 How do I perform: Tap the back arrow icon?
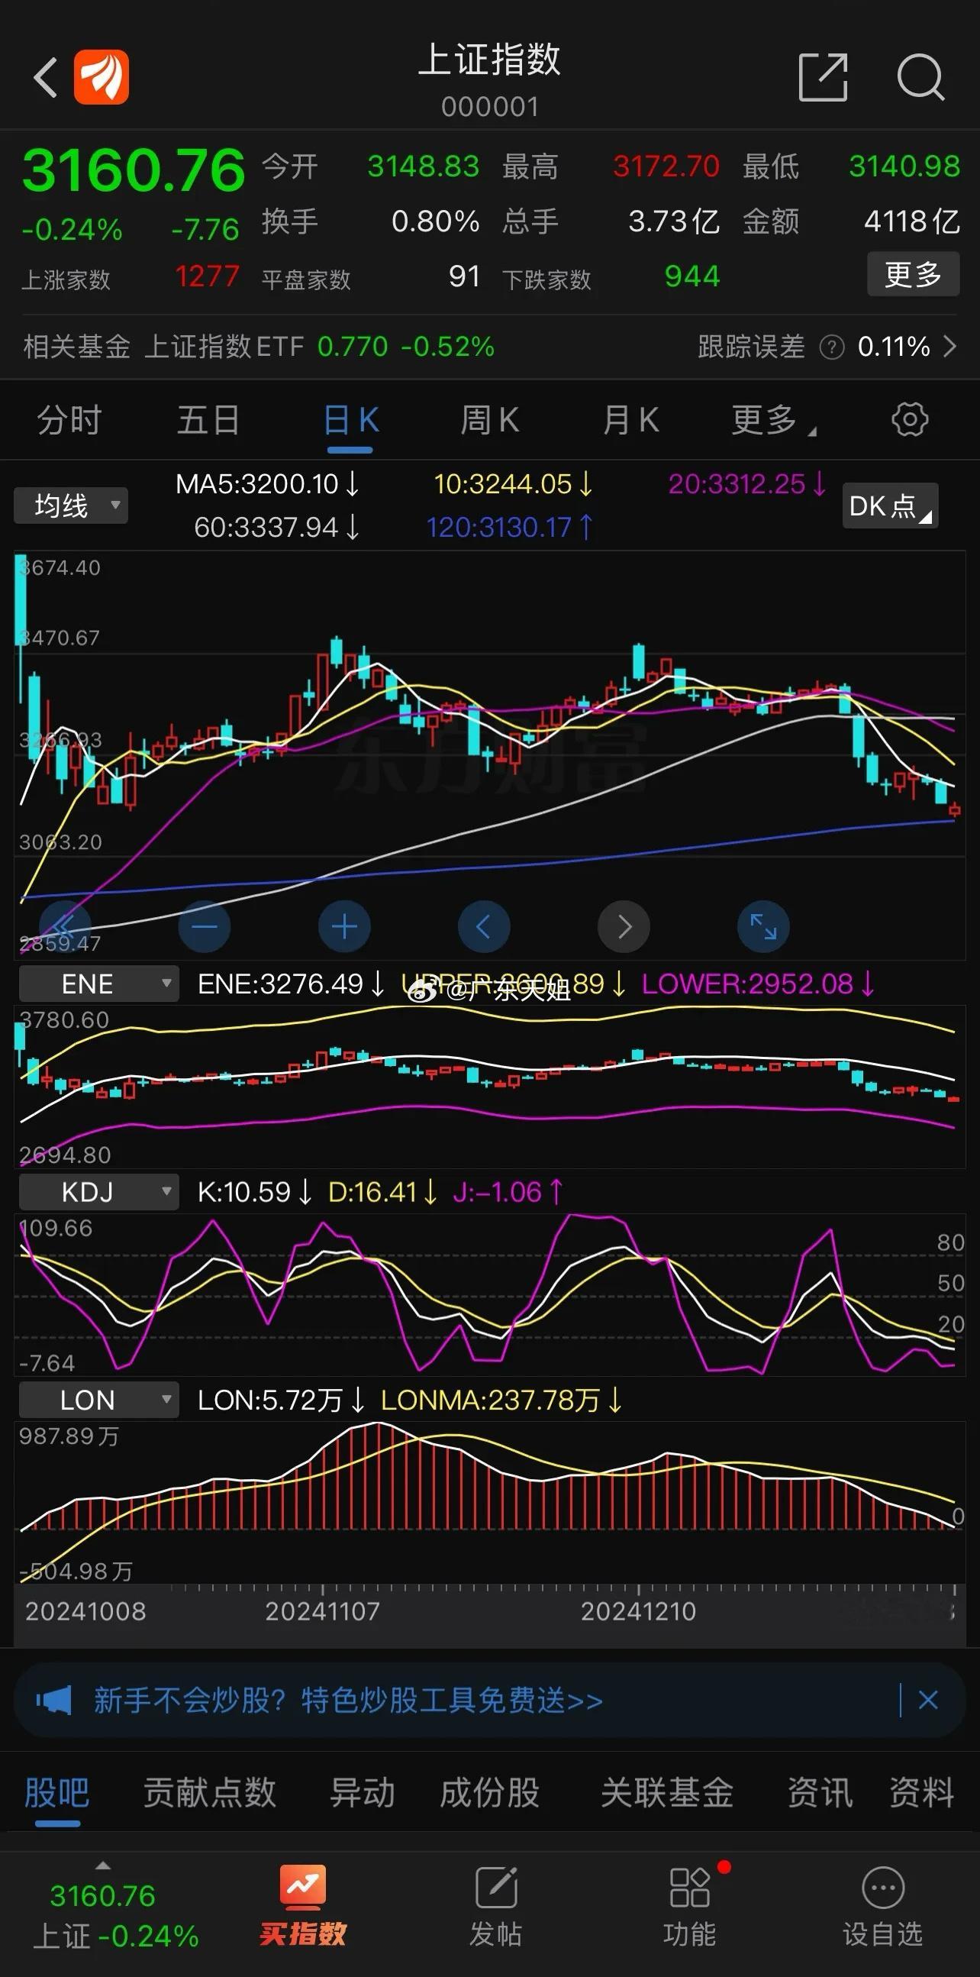[46, 78]
